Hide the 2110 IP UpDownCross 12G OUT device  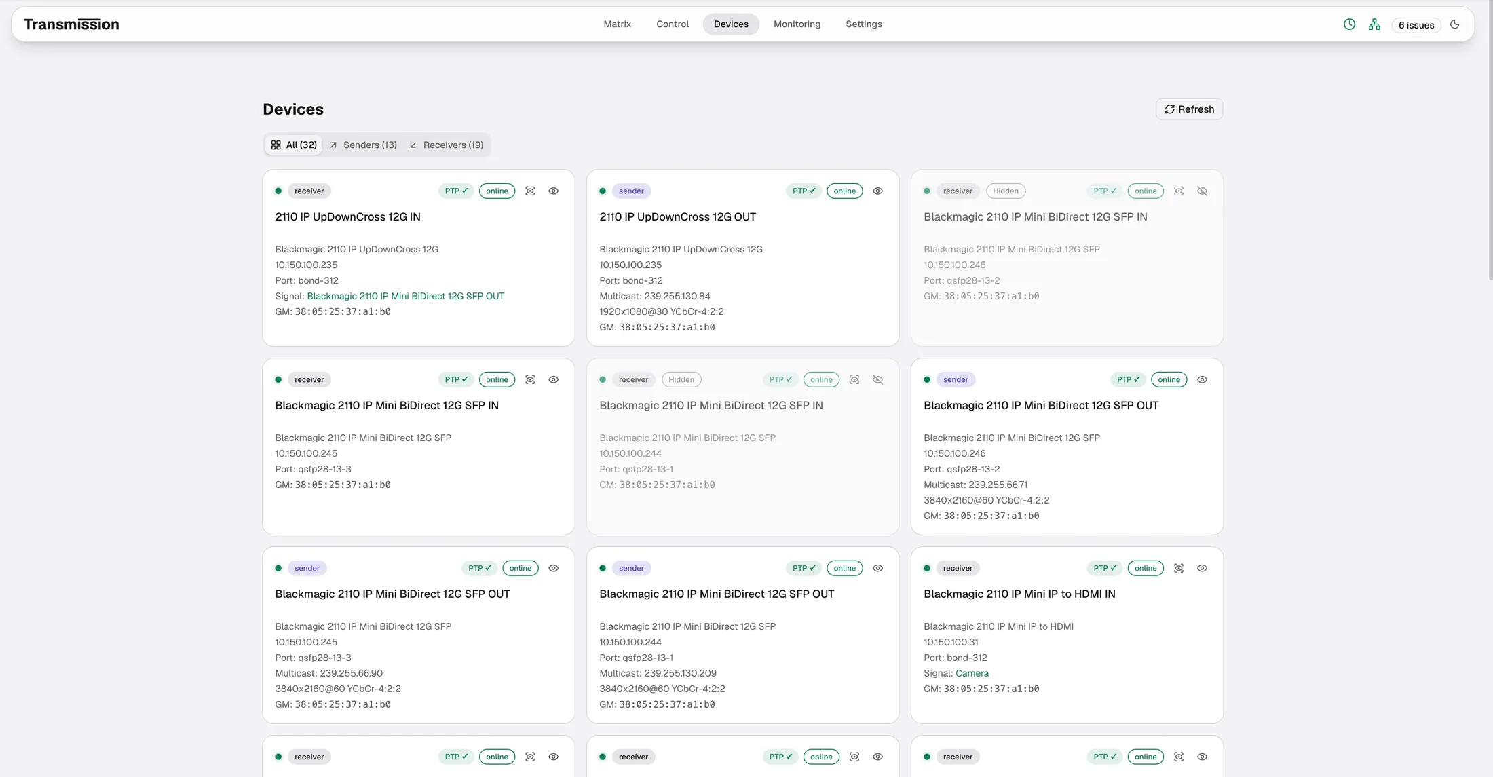pyautogui.click(x=878, y=191)
